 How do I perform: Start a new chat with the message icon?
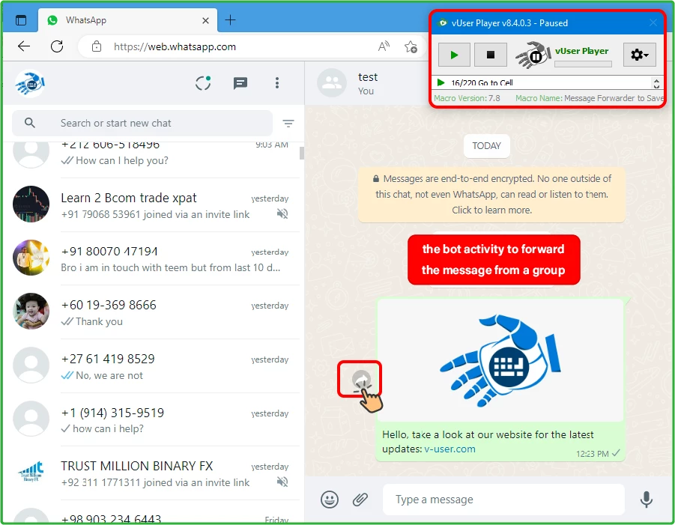pyautogui.click(x=240, y=83)
